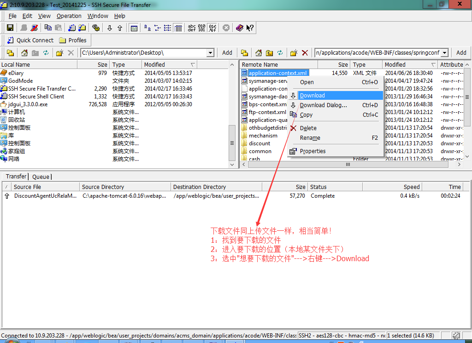This screenshot has height=343, width=472.
Task: Click the What's This help cursor icon
Action: 250,28
